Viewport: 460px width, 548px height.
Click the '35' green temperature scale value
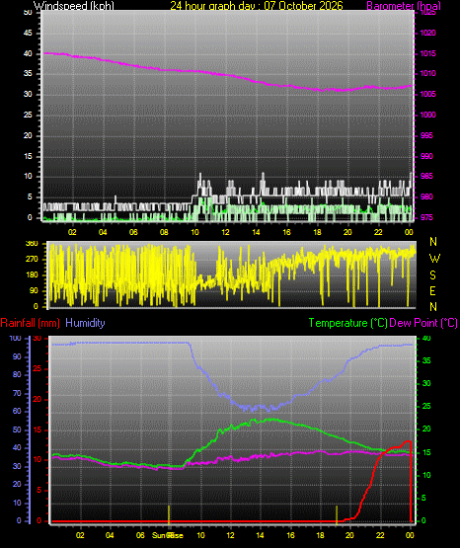pos(426,360)
